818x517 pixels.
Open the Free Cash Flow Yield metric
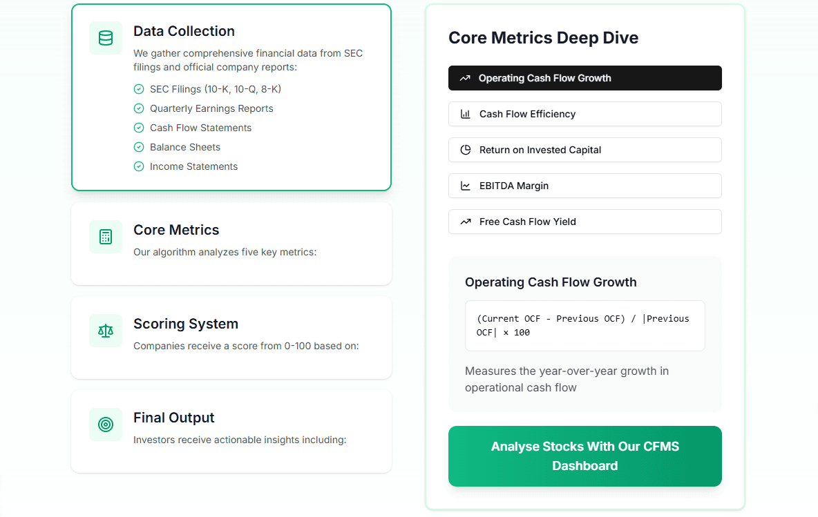click(x=584, y=222)
